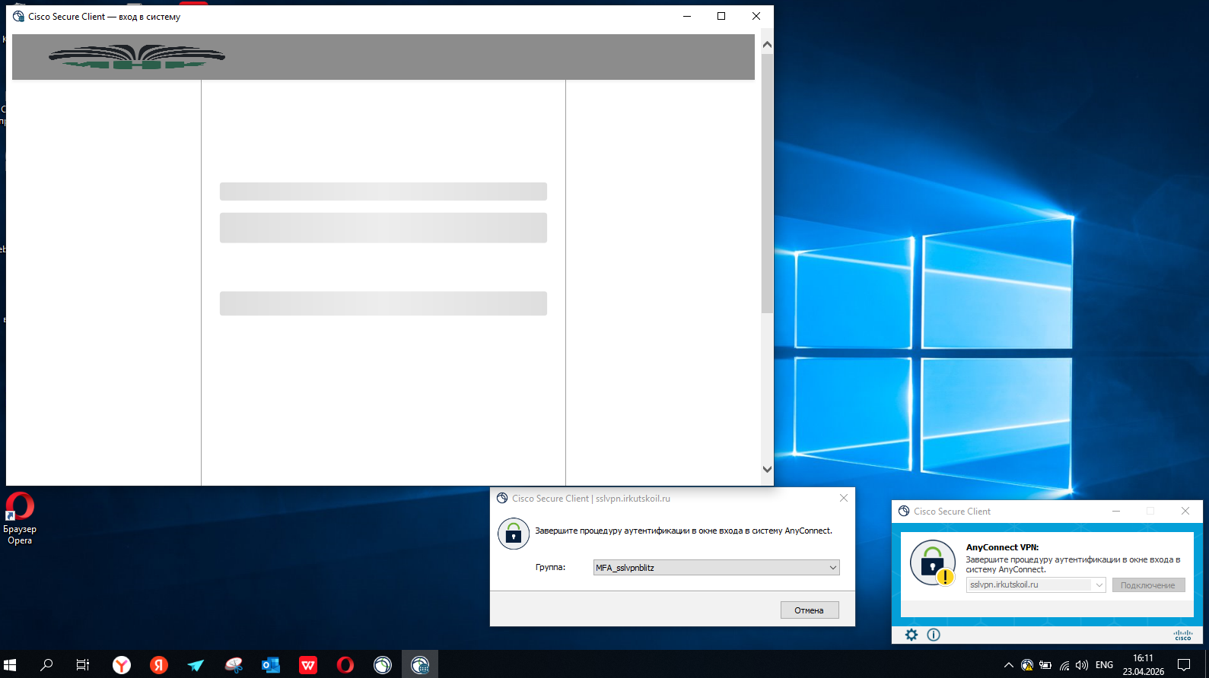Maximize the Cisco login window
Viewport: 1209px width, 678px height.
(721, 16)
